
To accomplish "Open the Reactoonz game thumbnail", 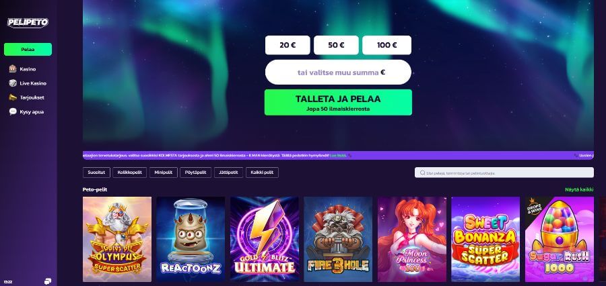I will click(191, 240).
